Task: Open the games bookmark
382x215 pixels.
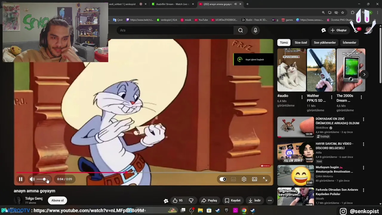Action: tap(287, 20)
